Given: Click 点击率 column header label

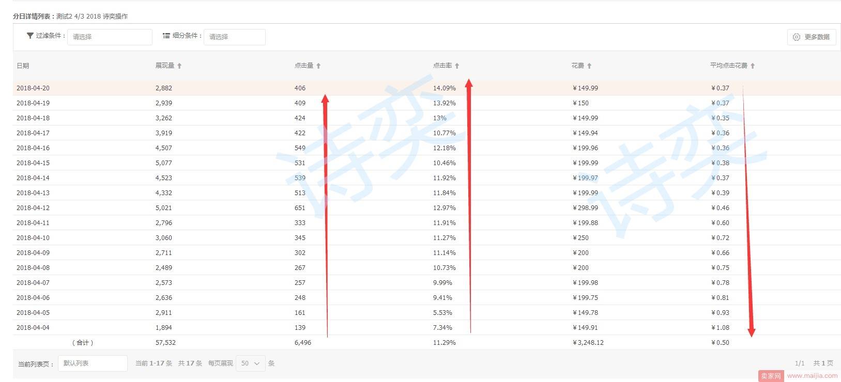Looking at the screenshot, I should tap(442, 66).
